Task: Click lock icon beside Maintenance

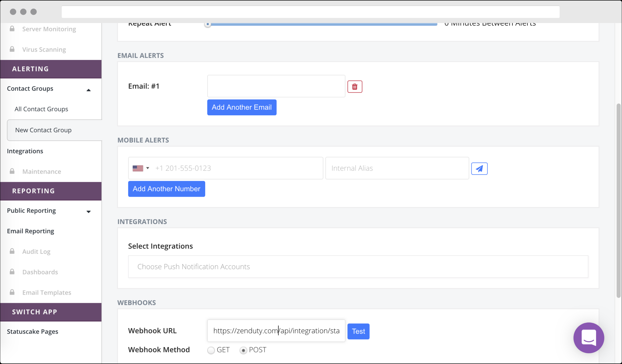Action: pyautogui.click(x=12, y=171)
